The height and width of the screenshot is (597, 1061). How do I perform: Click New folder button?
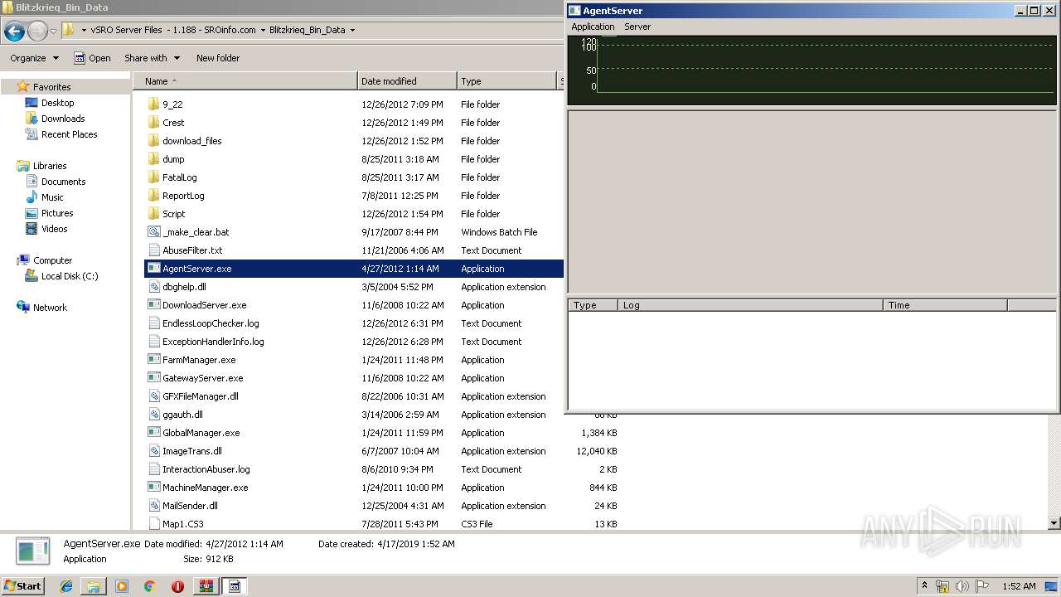click(218, 58)
